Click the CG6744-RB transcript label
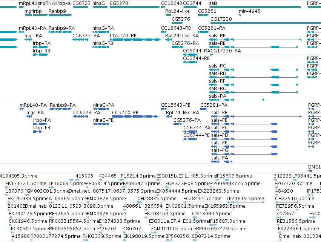Screen dimensions: 321x242 pyautogui.click(x=196, y=58)
